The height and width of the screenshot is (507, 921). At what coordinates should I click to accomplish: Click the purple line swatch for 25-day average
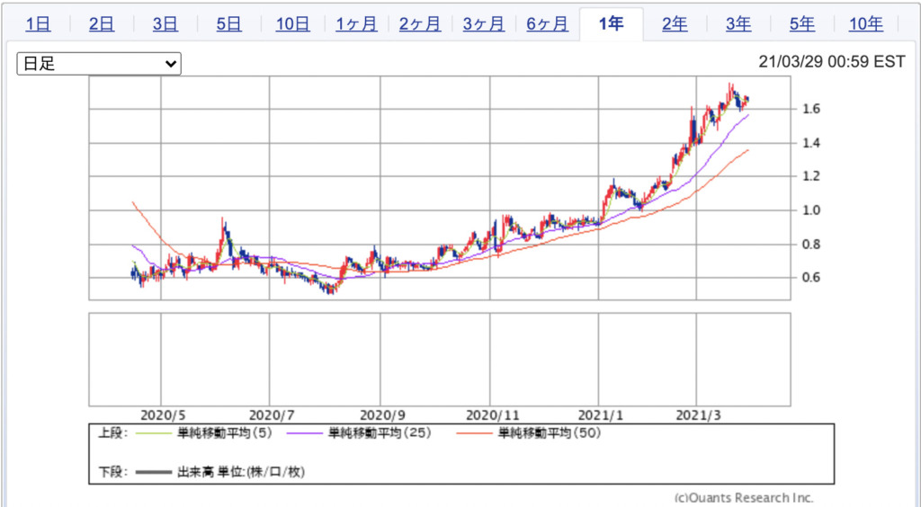tap(305, 433)
